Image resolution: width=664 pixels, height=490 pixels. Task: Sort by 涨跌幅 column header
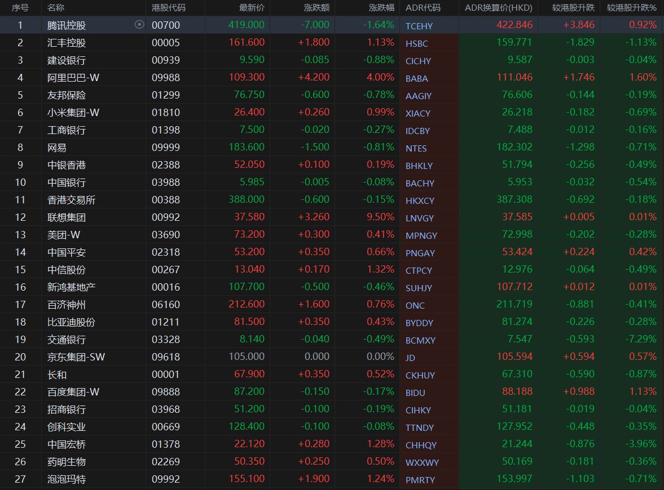(381, 8)
